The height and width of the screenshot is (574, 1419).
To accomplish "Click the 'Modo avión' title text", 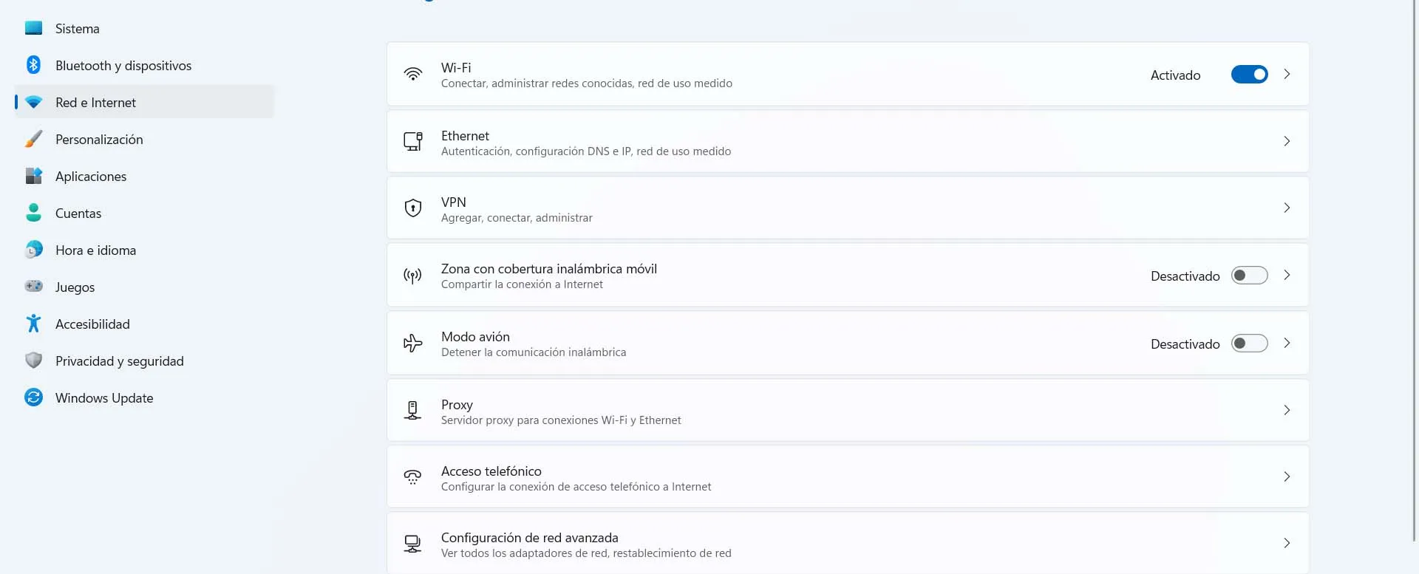I will click(x=475, y=336).
